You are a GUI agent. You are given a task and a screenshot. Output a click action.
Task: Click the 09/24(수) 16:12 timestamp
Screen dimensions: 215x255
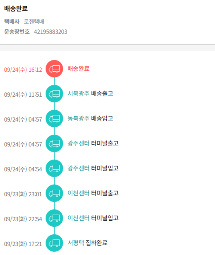coord(23,70)
